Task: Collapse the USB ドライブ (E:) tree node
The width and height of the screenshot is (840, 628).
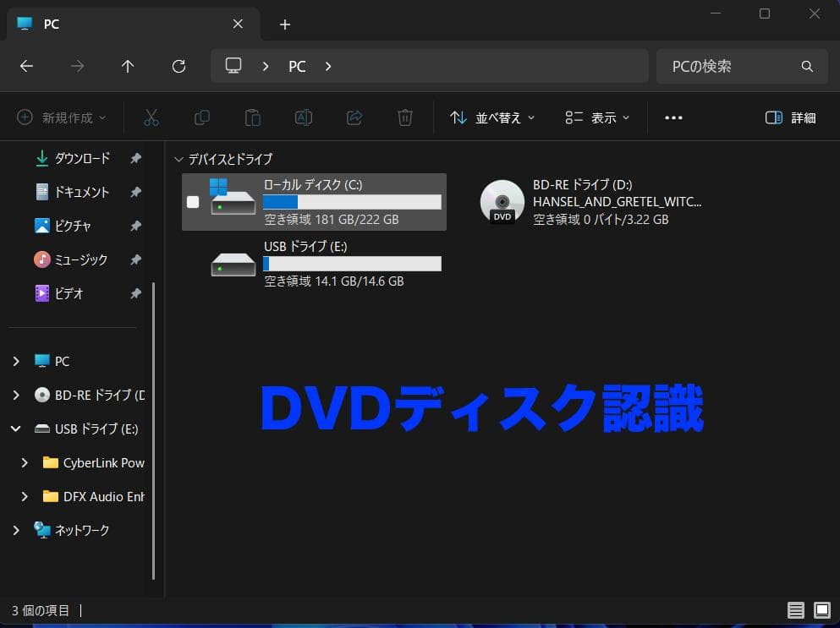Action: [15, 429]
